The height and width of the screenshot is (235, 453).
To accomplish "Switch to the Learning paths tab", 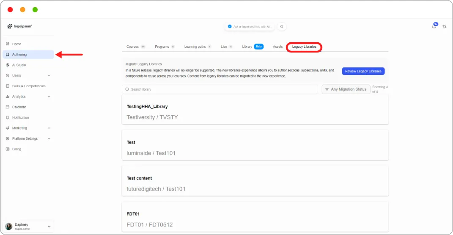I will pyautogui.click(x=198, y=47).
